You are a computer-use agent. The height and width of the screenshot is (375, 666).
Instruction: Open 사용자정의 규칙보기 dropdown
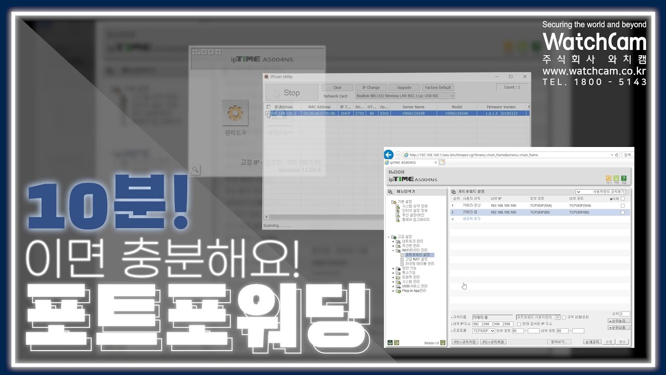click(x=600, y=192)
